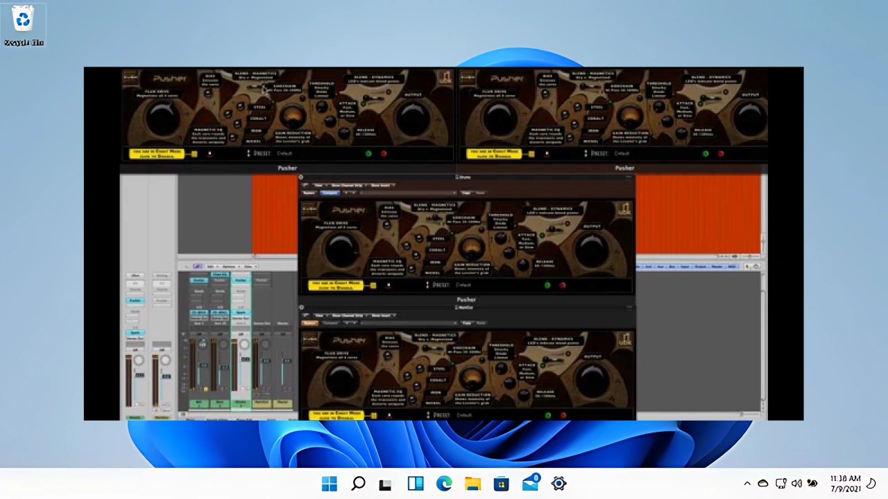
Task: Click pan knob on highlighted mixer channel
Action: pos(244,344)
